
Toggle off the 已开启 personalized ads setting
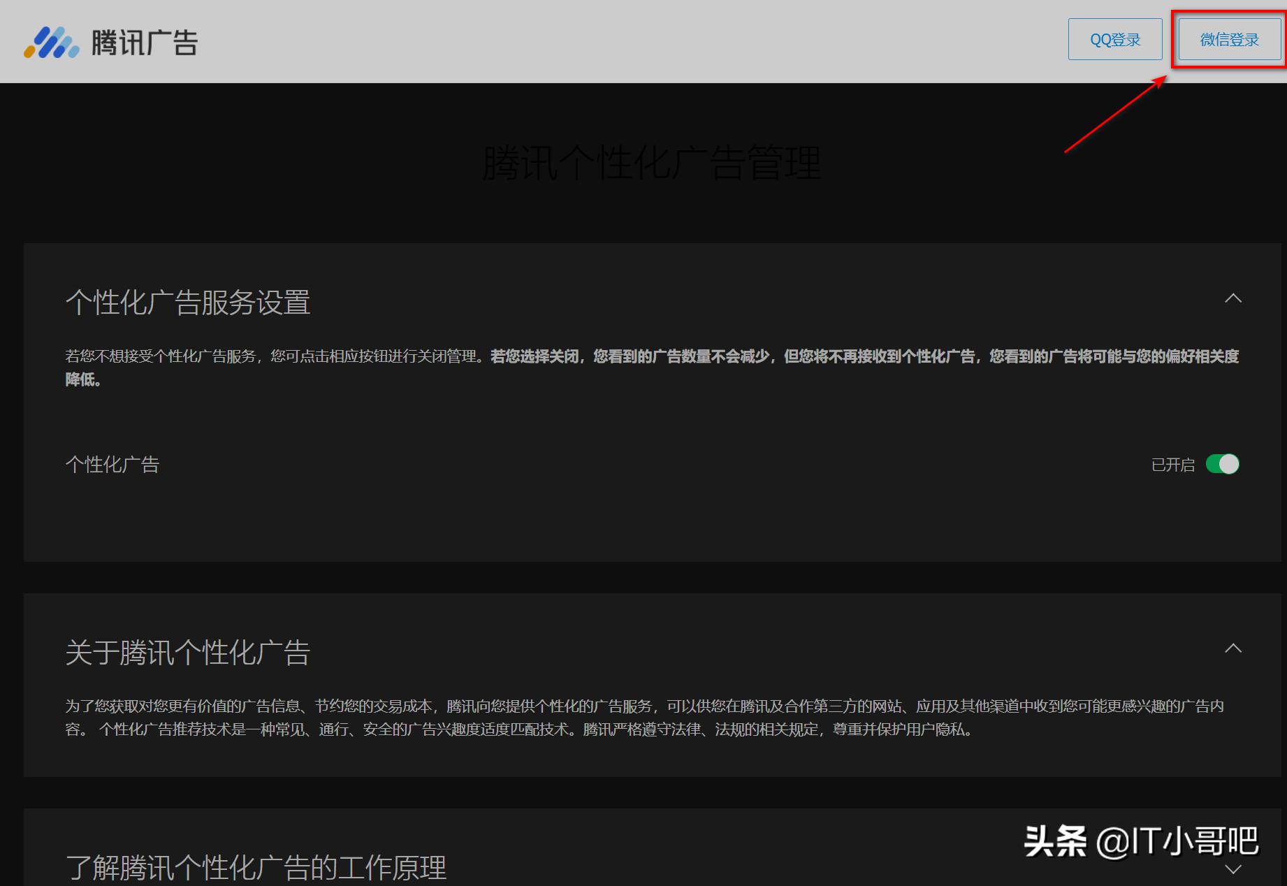click(1223, 464)
